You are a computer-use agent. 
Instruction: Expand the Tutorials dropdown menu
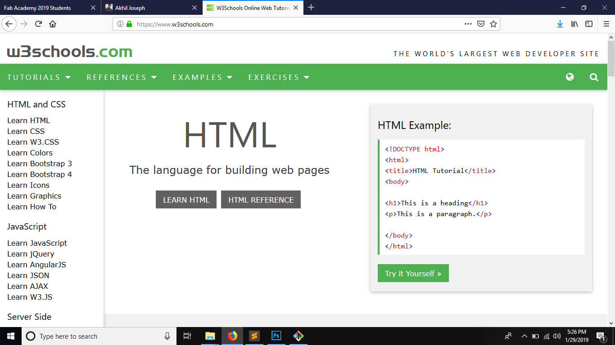39,77
